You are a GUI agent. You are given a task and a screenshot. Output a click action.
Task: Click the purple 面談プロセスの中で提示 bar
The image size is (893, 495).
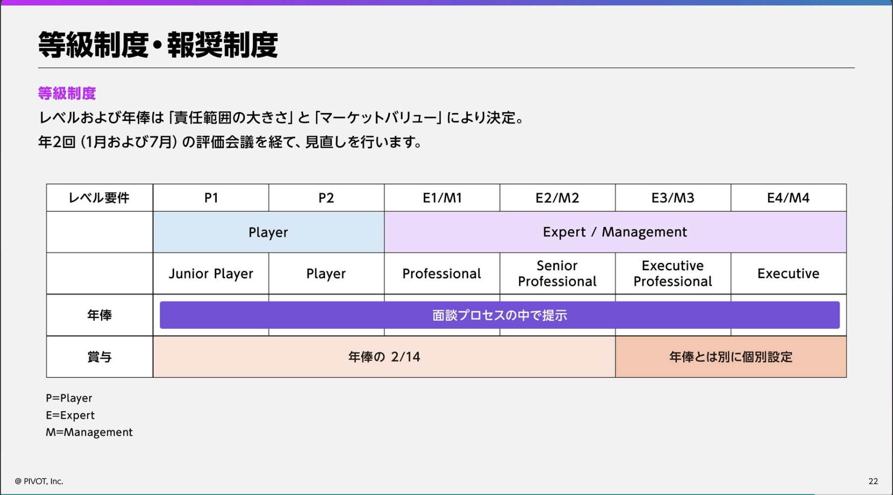tap(499, 315)
